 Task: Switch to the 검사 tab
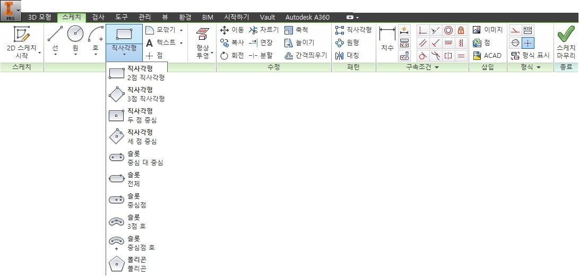pyautogui.click(x=98, y=18)
